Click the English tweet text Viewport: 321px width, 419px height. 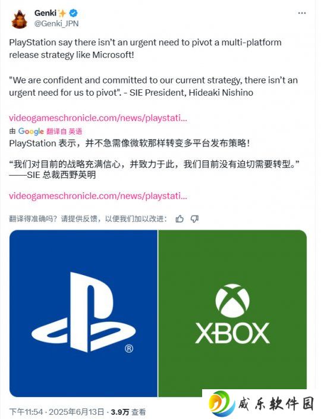153,67
